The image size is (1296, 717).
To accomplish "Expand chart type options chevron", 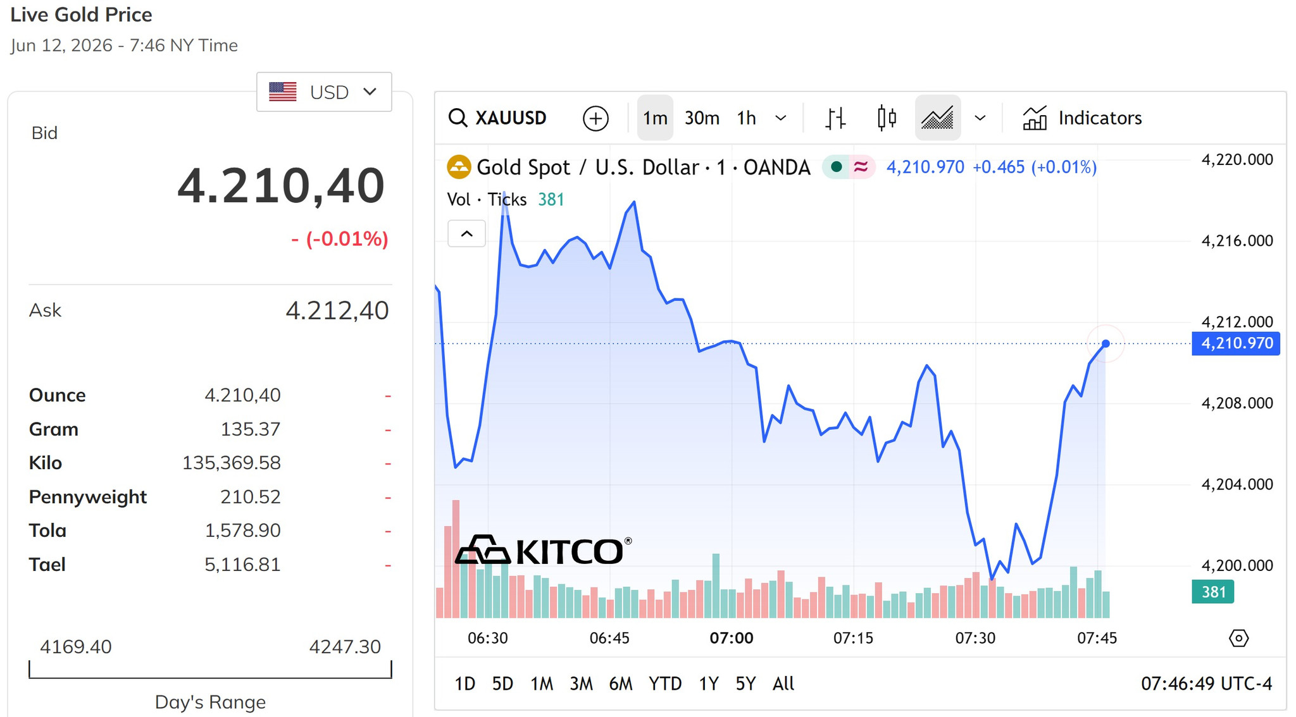I will point(980,118).
